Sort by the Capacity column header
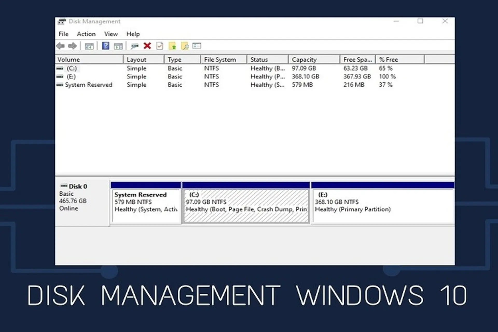The height and width of the screenshot is (332, 498). coord(314,59)
